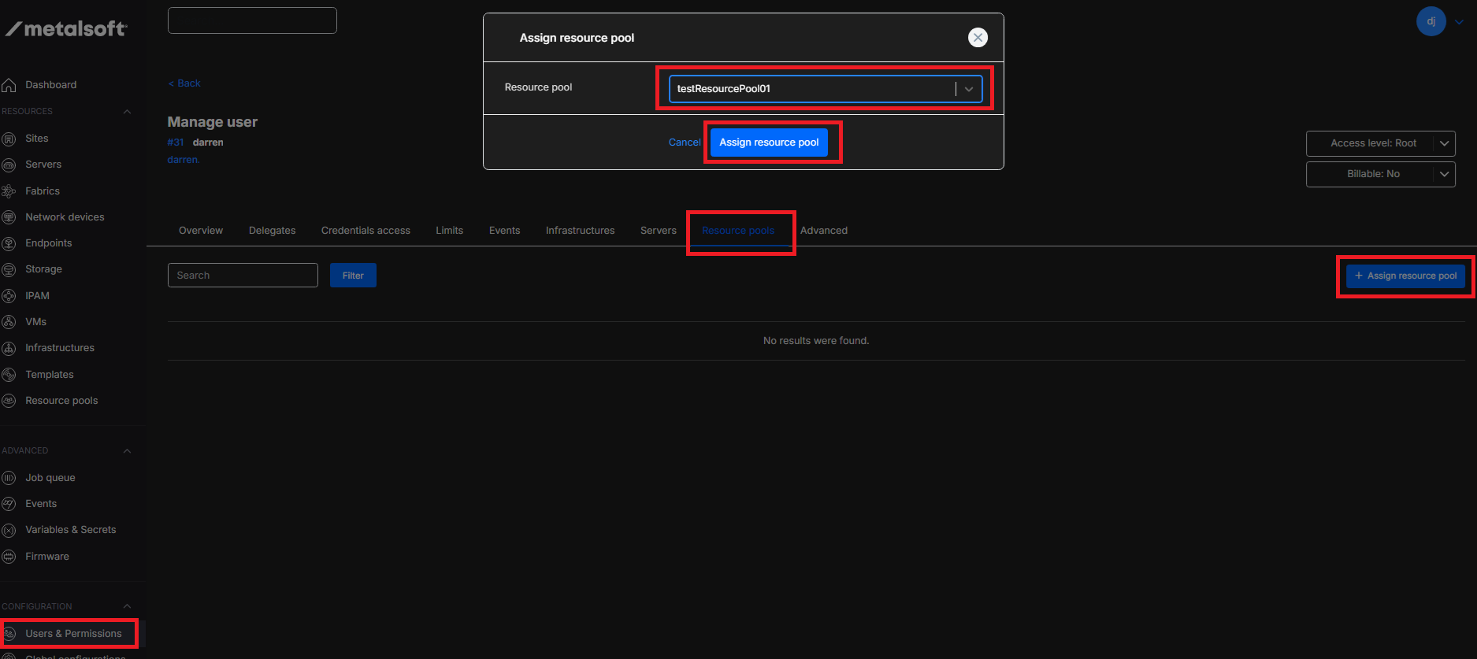Open the Resource pool dropdown
The height and width of the screenshot is (659, 1477).
coord(968,89)
